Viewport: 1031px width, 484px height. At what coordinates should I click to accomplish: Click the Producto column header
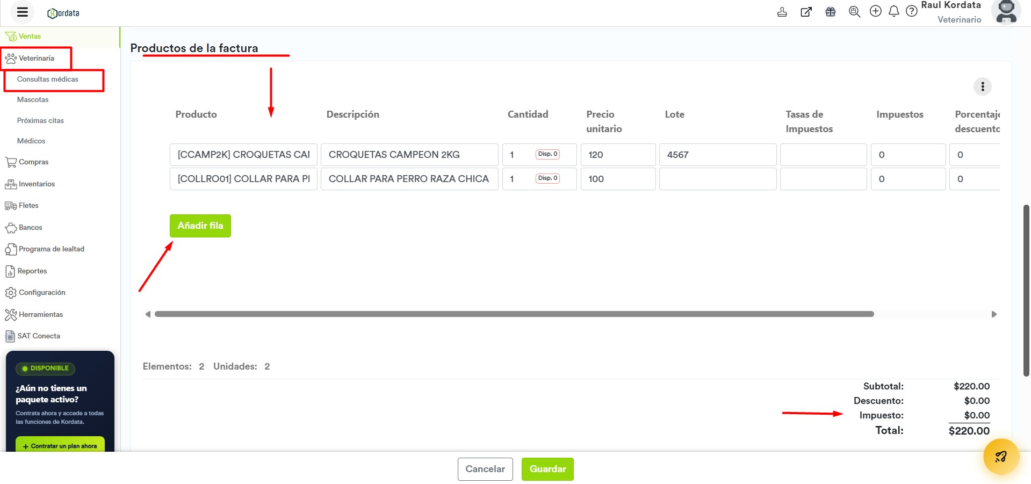coord(196,114)
